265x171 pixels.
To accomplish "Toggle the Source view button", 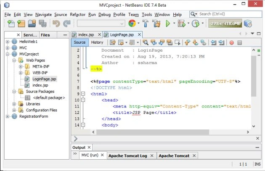I will point(79,42).
